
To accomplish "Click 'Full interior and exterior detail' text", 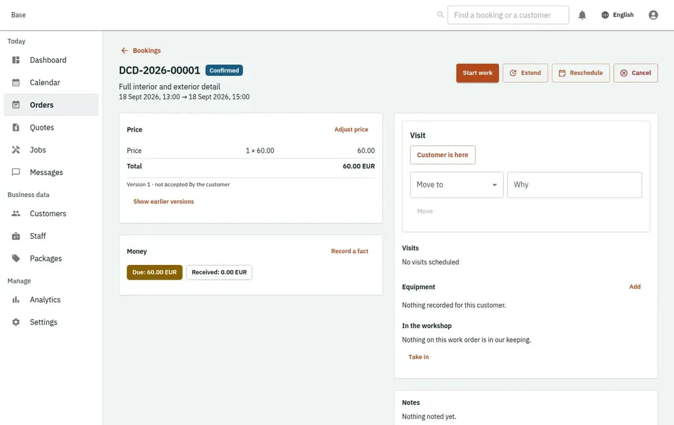I will pyautogui.click(x=170, y=87).
